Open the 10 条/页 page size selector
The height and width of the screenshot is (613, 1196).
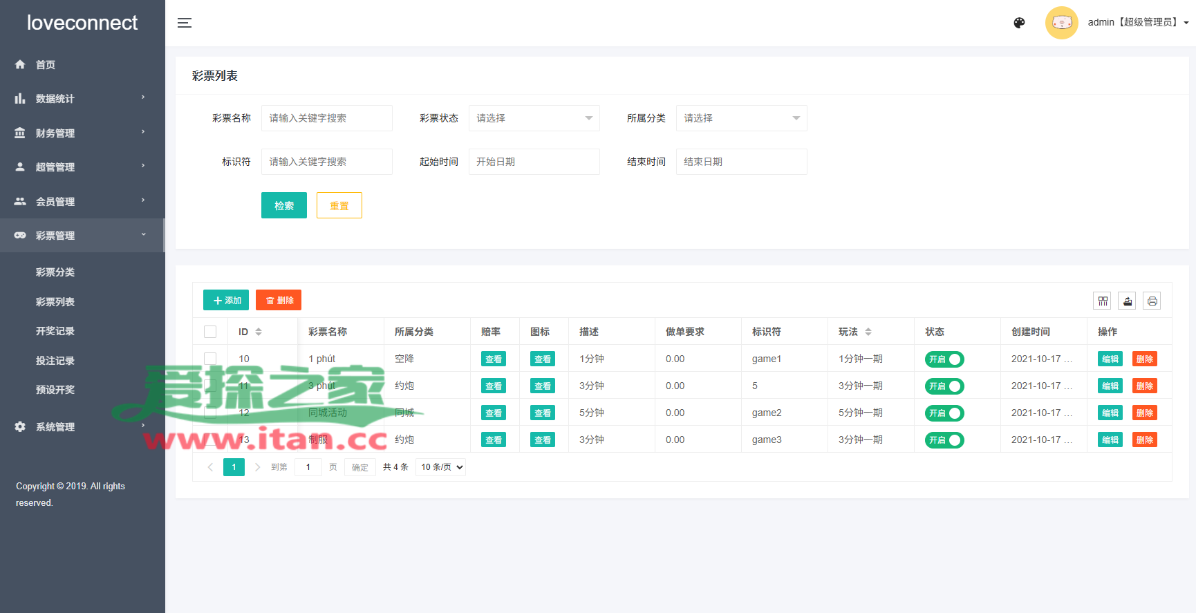440,467
